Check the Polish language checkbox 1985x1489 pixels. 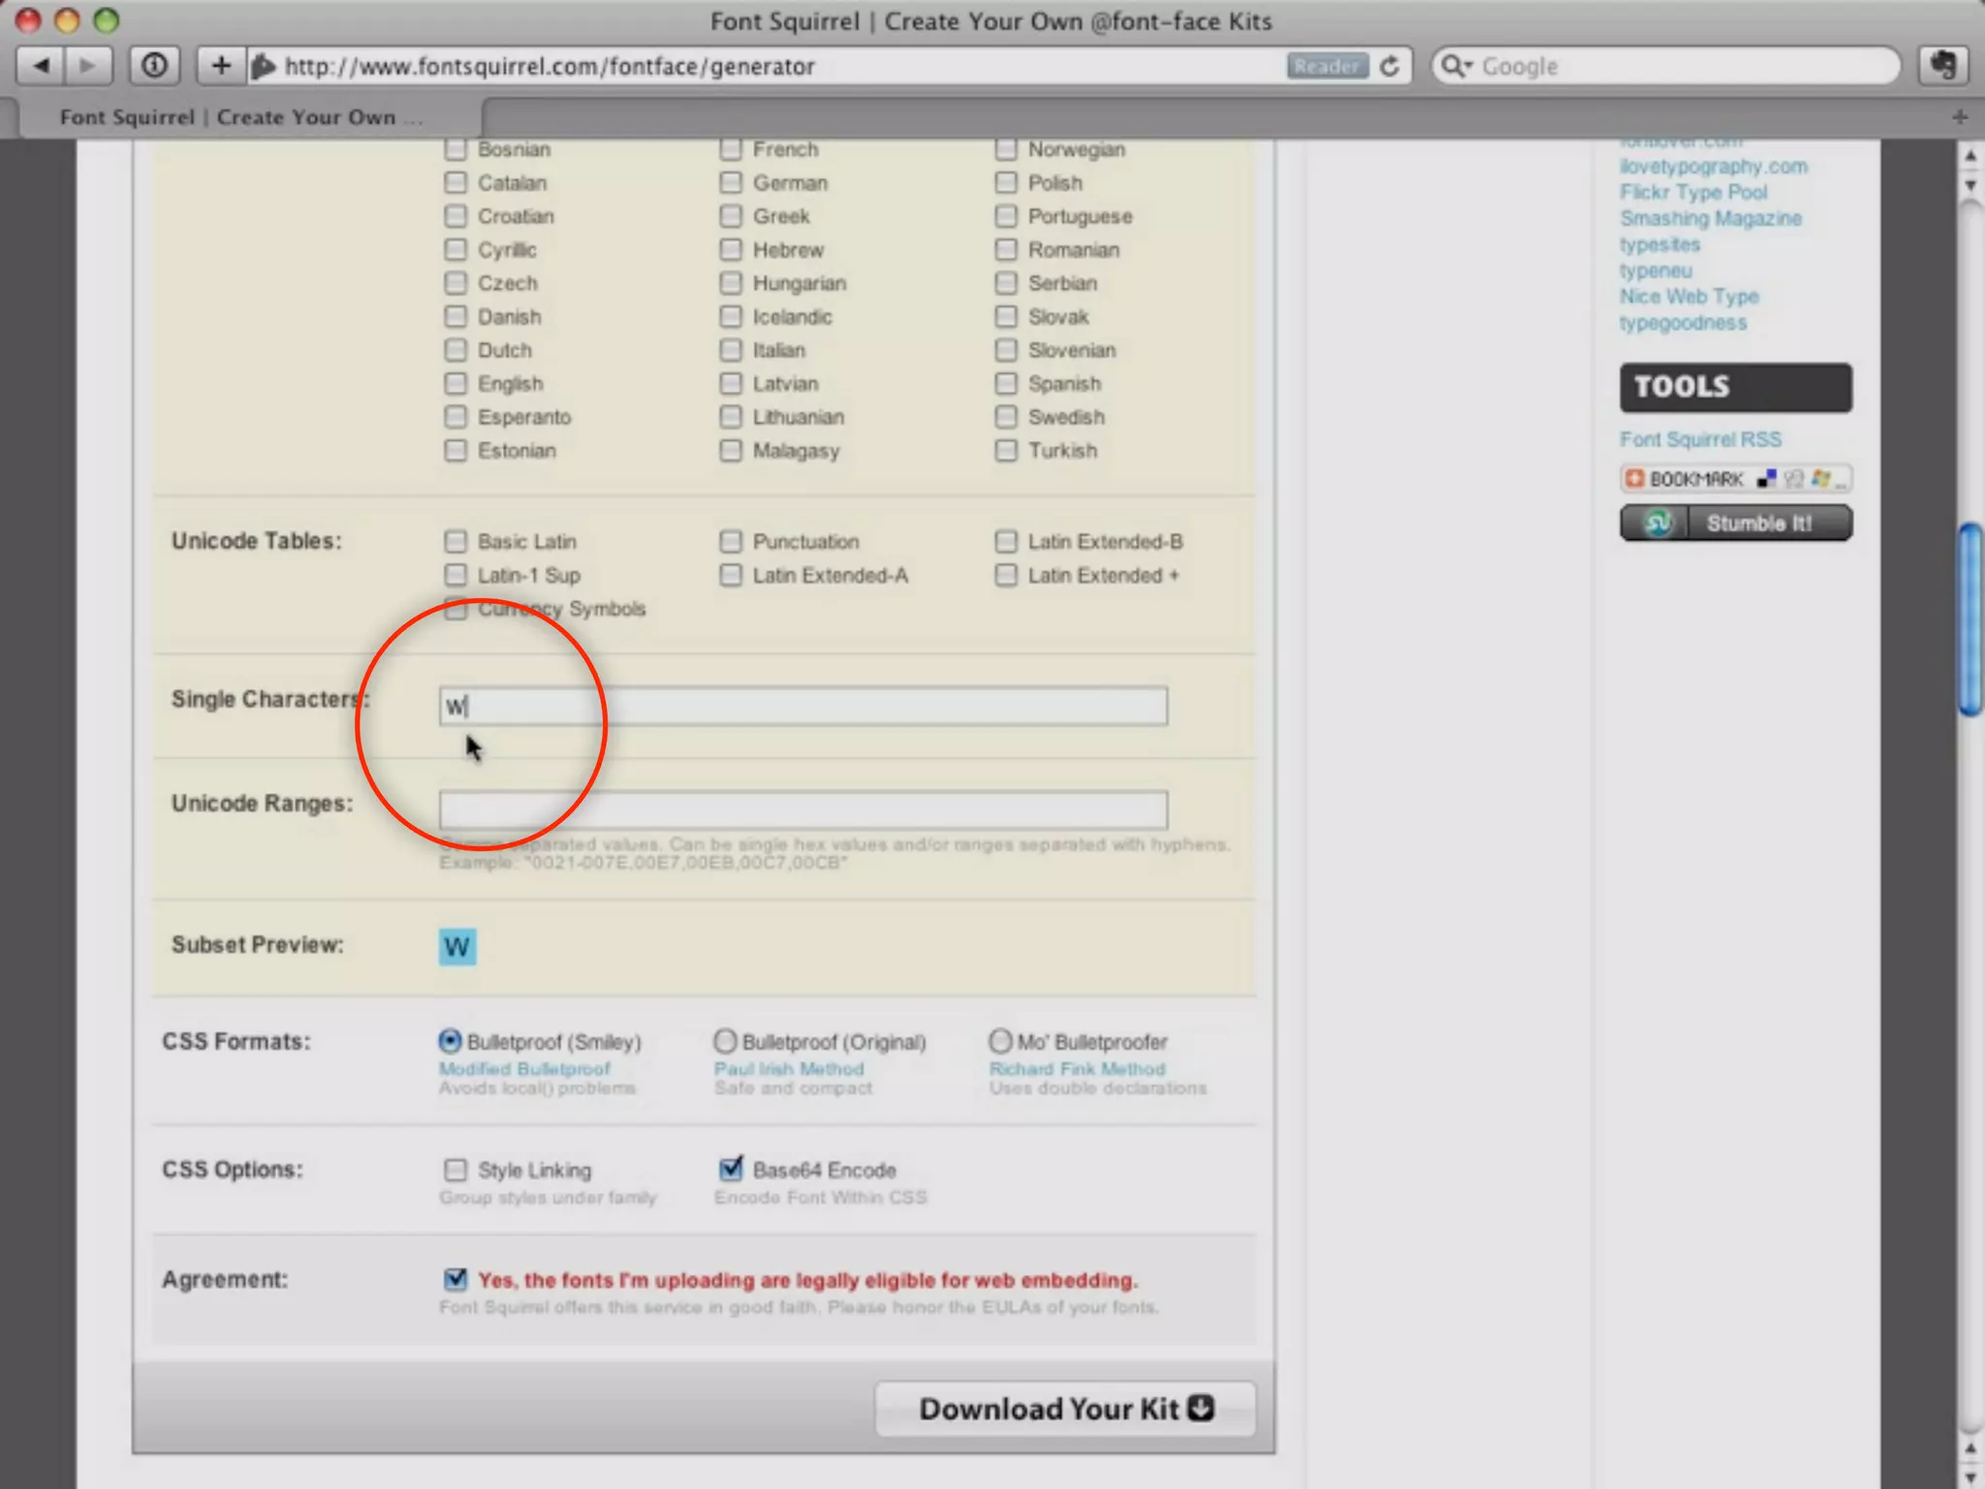pyautogui.click(x=1006, y=182)
